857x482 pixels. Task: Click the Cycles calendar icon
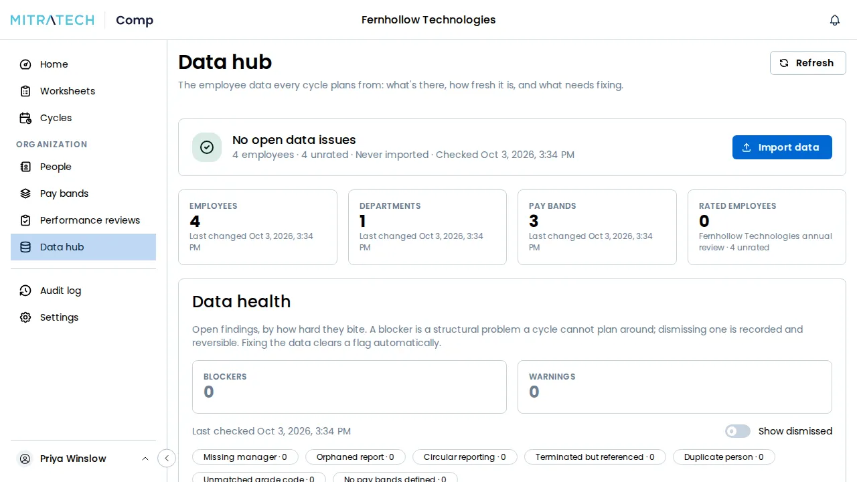click(x=25, y=118)
